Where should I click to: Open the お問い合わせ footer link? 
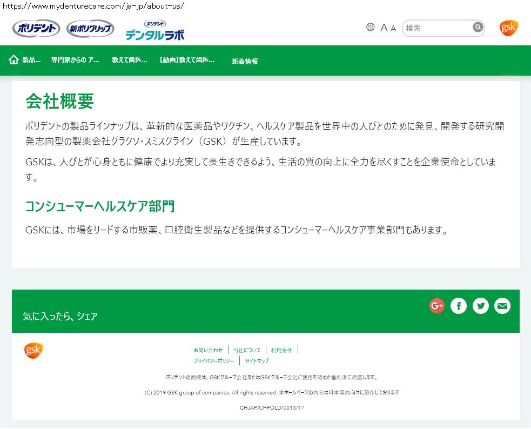[x=209, y=350]
